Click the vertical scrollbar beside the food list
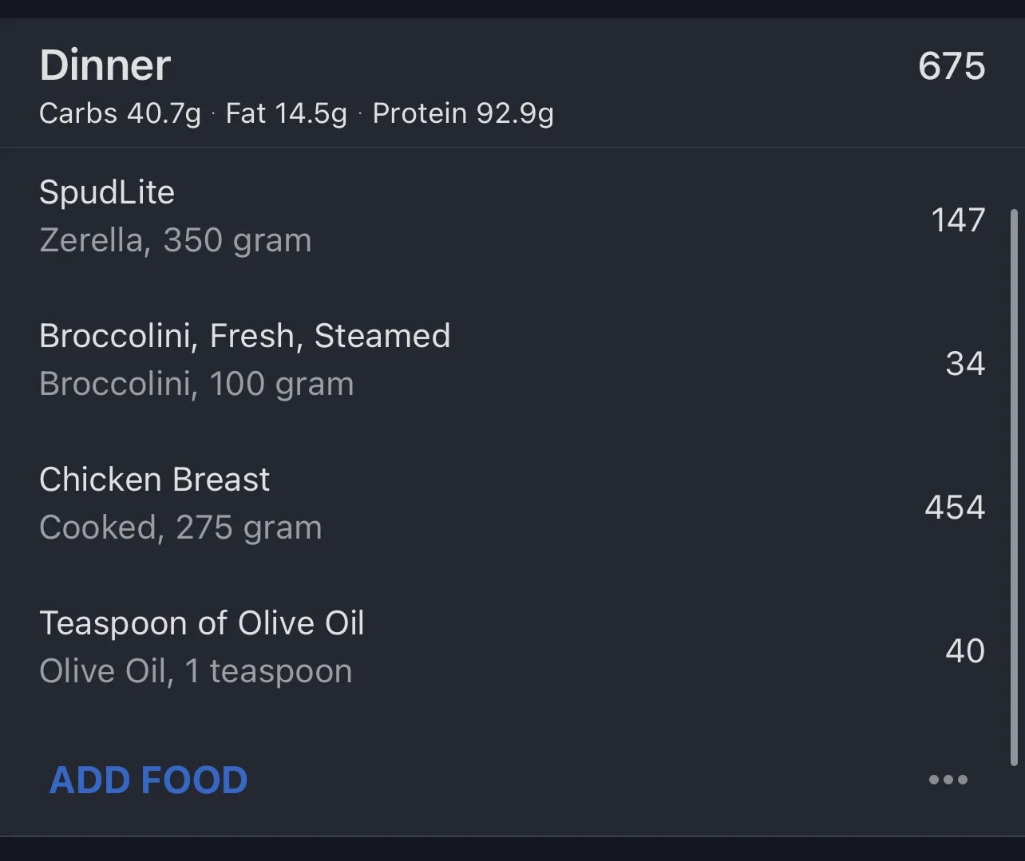This screenshot has height=861, width=1025. [1014, 487]
